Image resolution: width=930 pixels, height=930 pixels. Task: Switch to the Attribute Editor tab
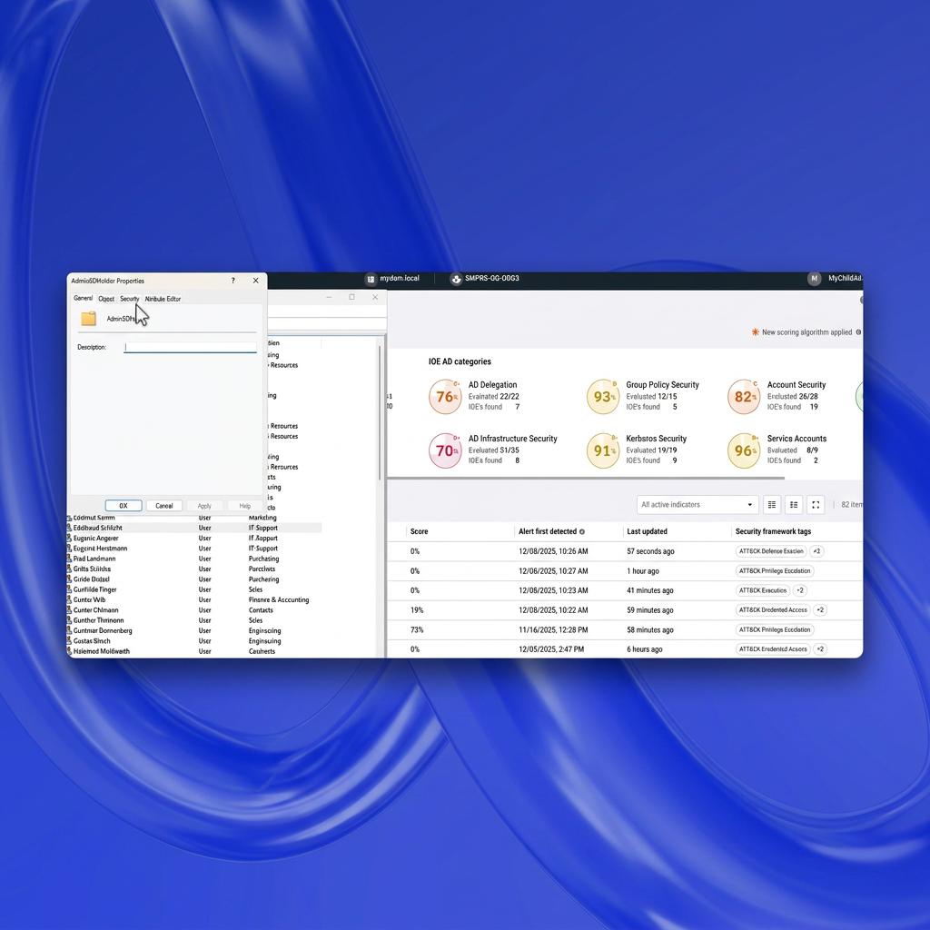(x=163, y=299)
